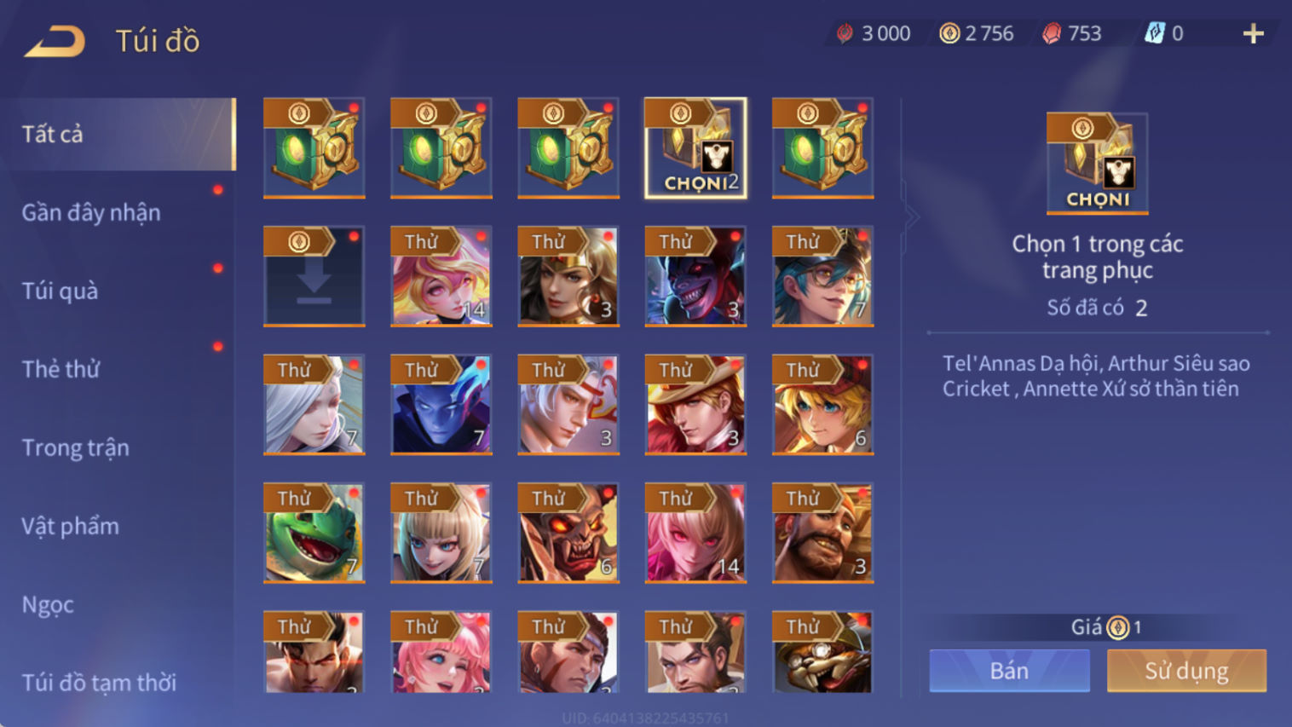Select the download placeholder item slot
Viewport: 1292px width, 727px height.
(x=314, y=276)
